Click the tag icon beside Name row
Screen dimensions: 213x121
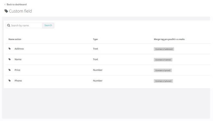[9, 59]
